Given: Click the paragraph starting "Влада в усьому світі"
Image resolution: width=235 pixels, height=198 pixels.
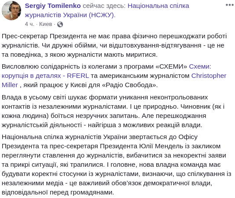Looking at the screenshot, I should coord(113,111).
